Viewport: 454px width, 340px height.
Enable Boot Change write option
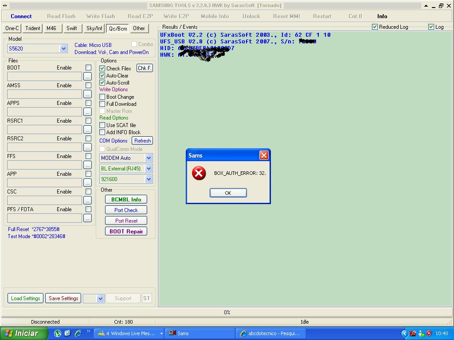pyautogui.click(x=102, y=97)
